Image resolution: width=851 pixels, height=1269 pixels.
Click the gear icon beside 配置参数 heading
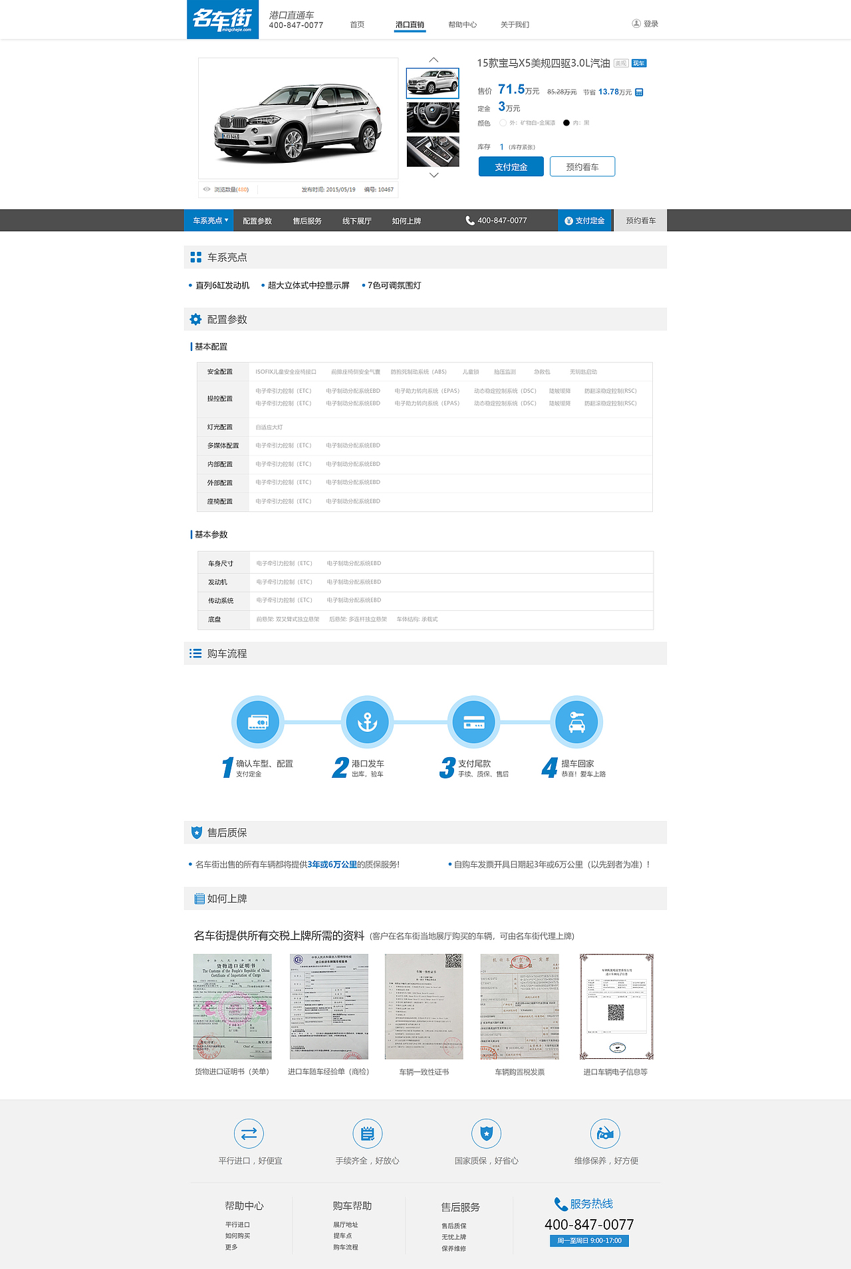[x=195, y=320]
